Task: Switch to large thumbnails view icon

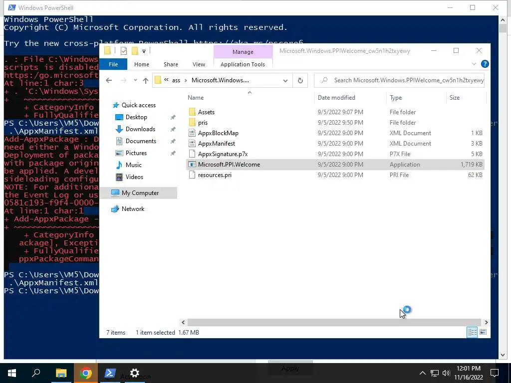Action: click(483, 332)
